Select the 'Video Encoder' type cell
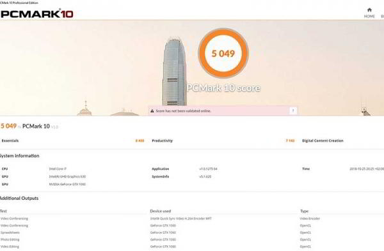The height and width of the screenshot is (251, 384). 310,218
